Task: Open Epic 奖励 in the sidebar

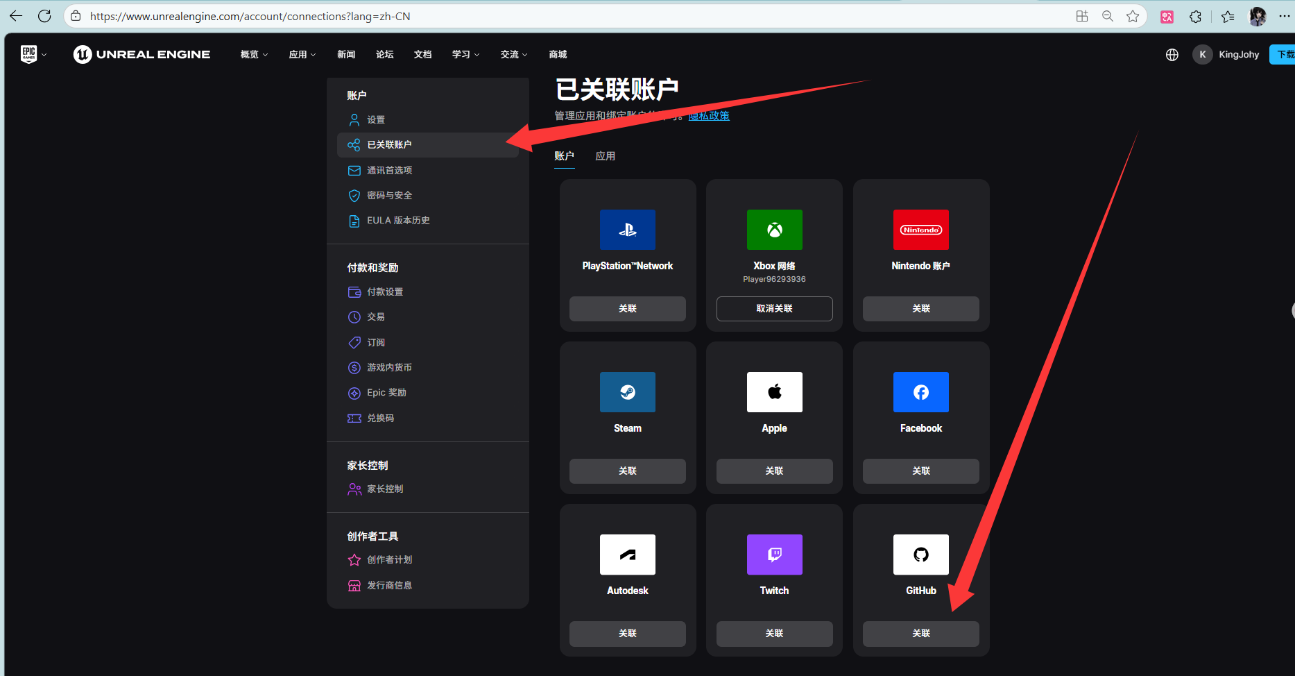Action: (x=428, y=393)
